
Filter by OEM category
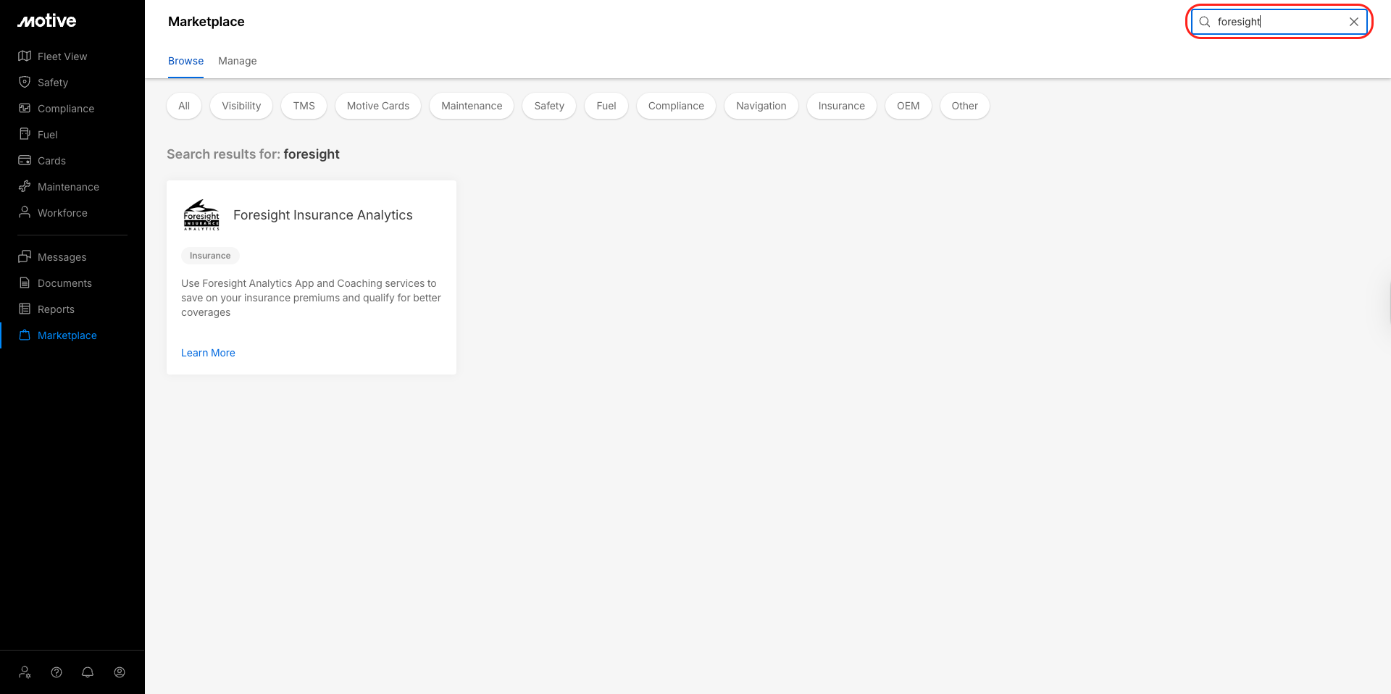[x=908, y=106]
